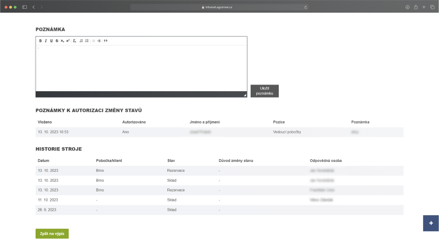The height and width of the screenshot is (247, 439).
Task: Click the Uložit poznámku button
Action: click(264, 91)
